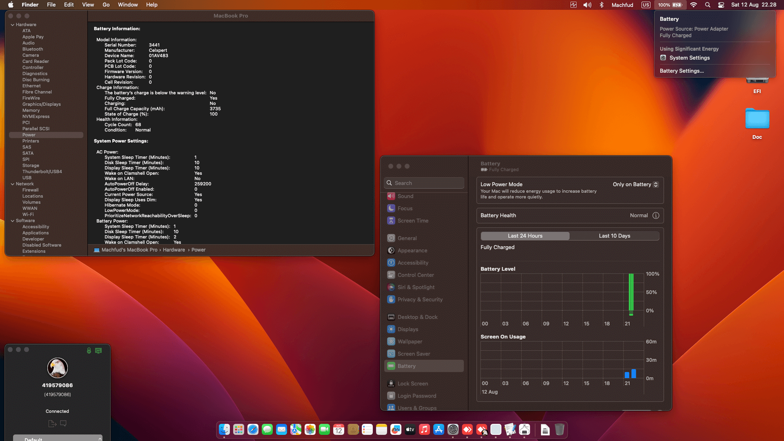The width and height of the screenshot is (784, 441).
Task: Click the eagle avatar in AnyDesk window
Action: (x=58, y=368)
